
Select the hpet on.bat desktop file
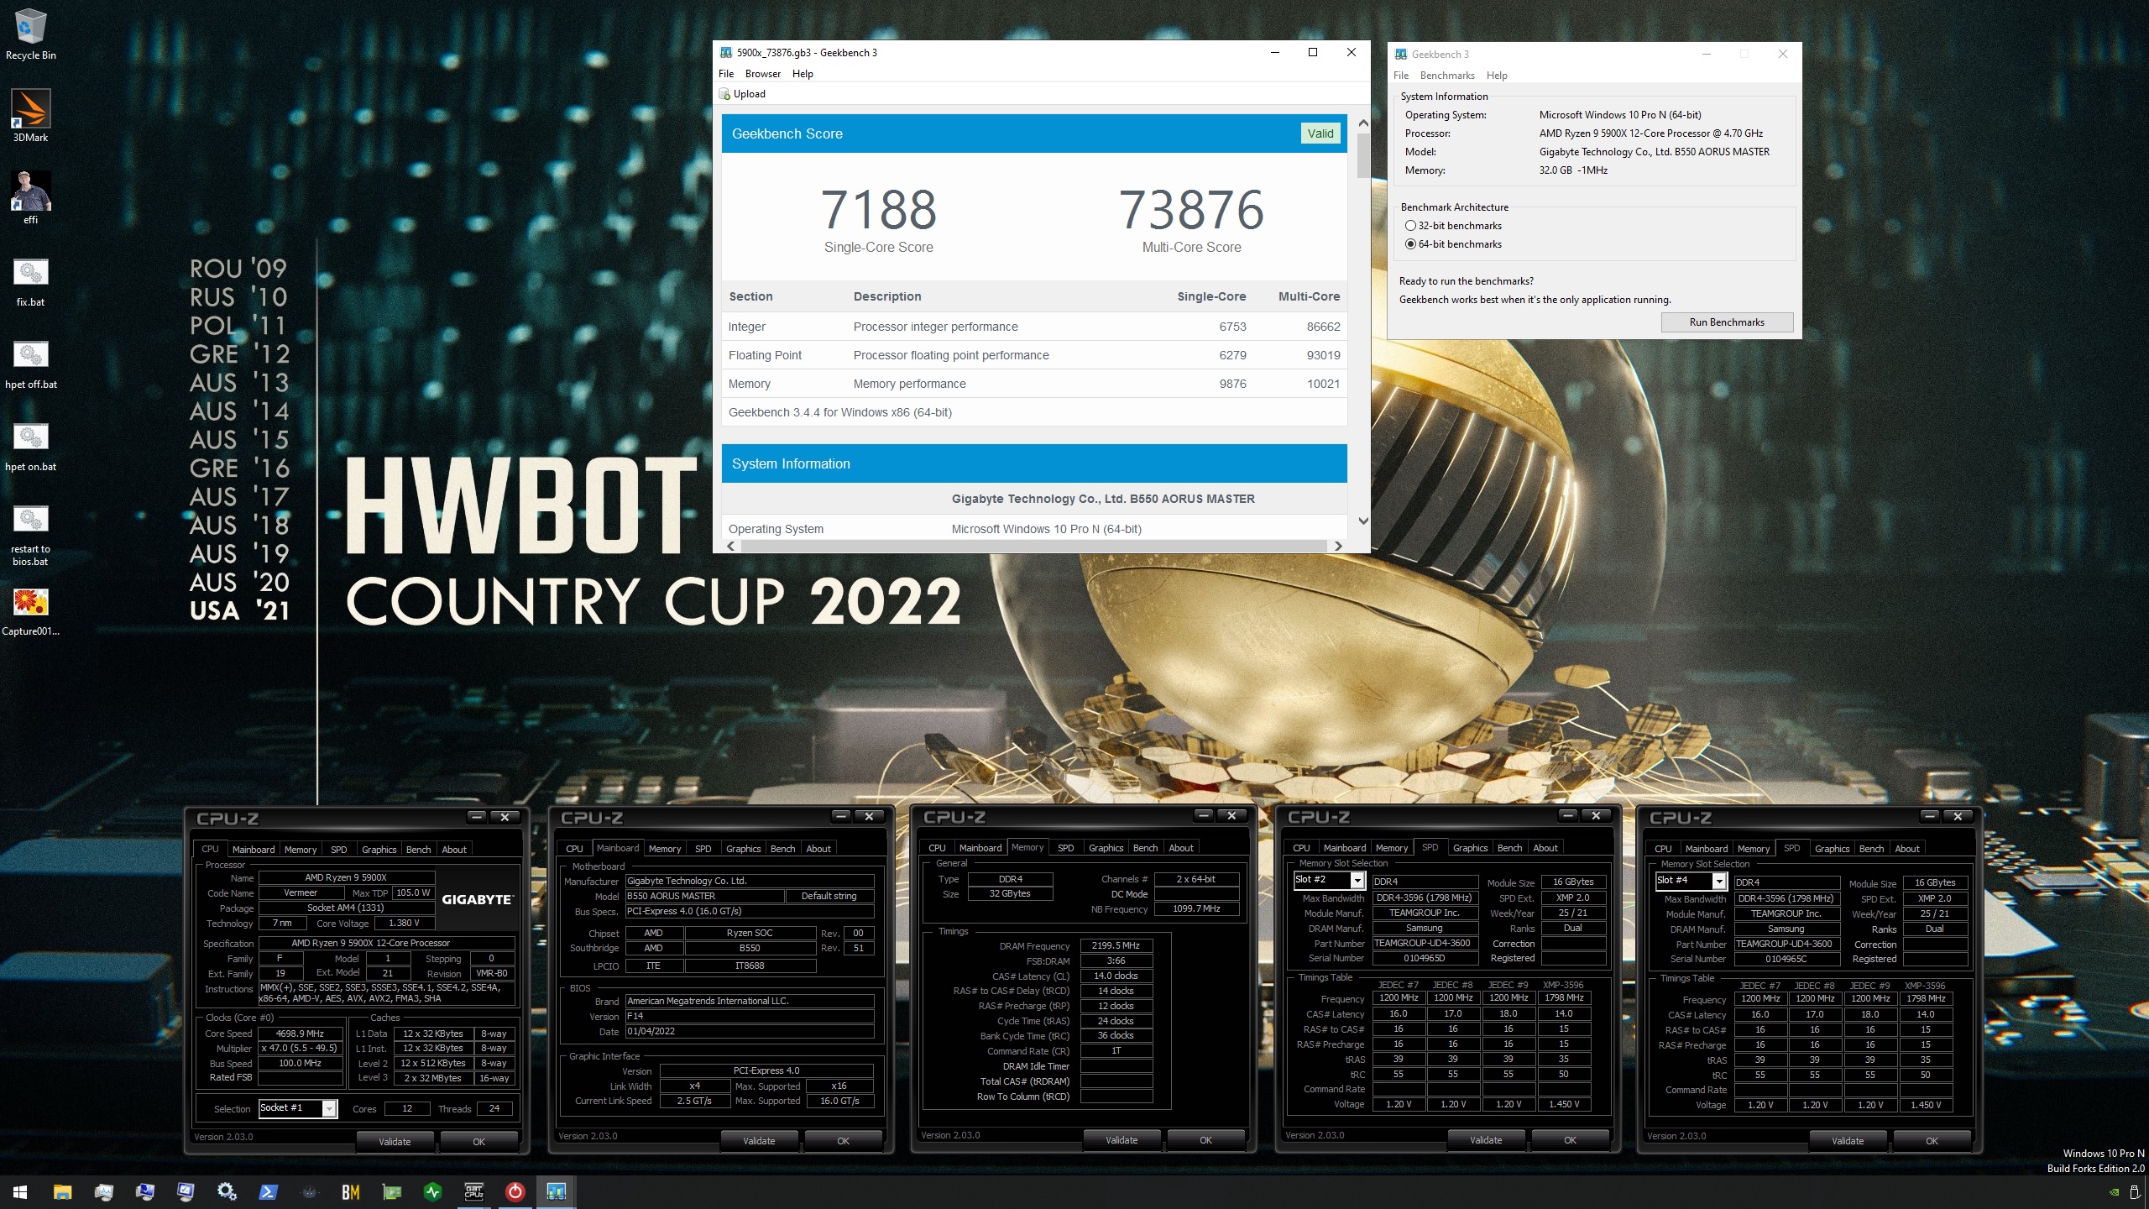click(x=30, y=447)
